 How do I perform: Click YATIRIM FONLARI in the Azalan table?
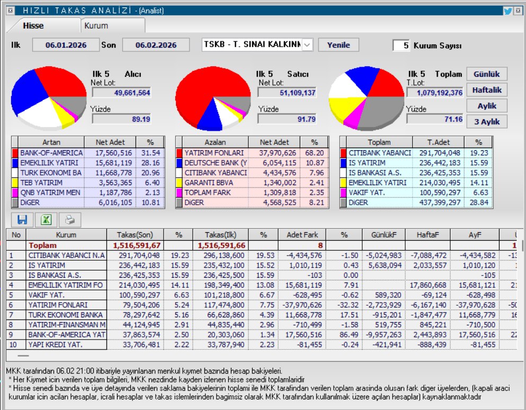click(x=214, y=153)
